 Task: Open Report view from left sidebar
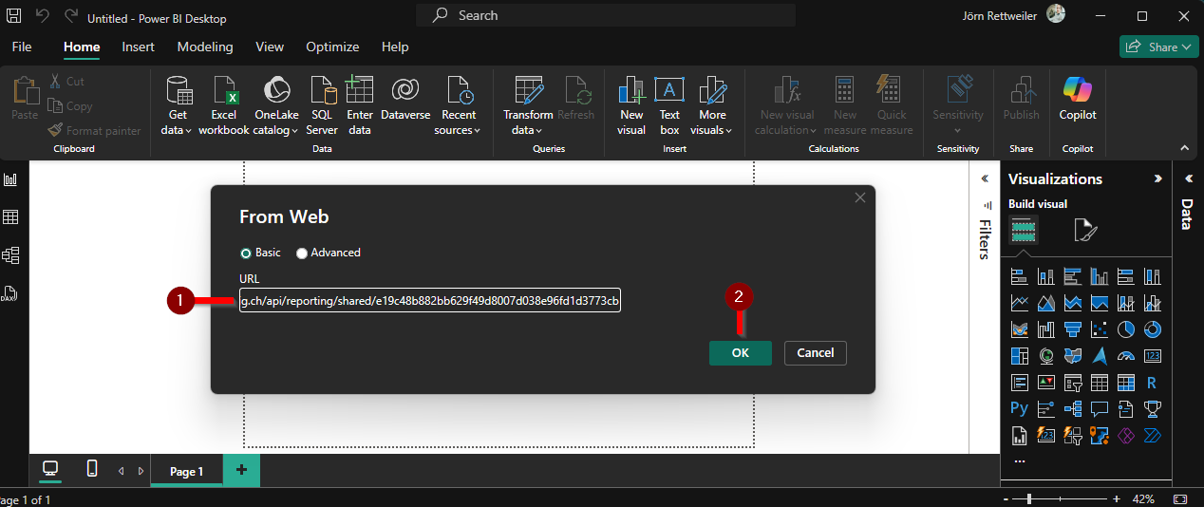11,179
